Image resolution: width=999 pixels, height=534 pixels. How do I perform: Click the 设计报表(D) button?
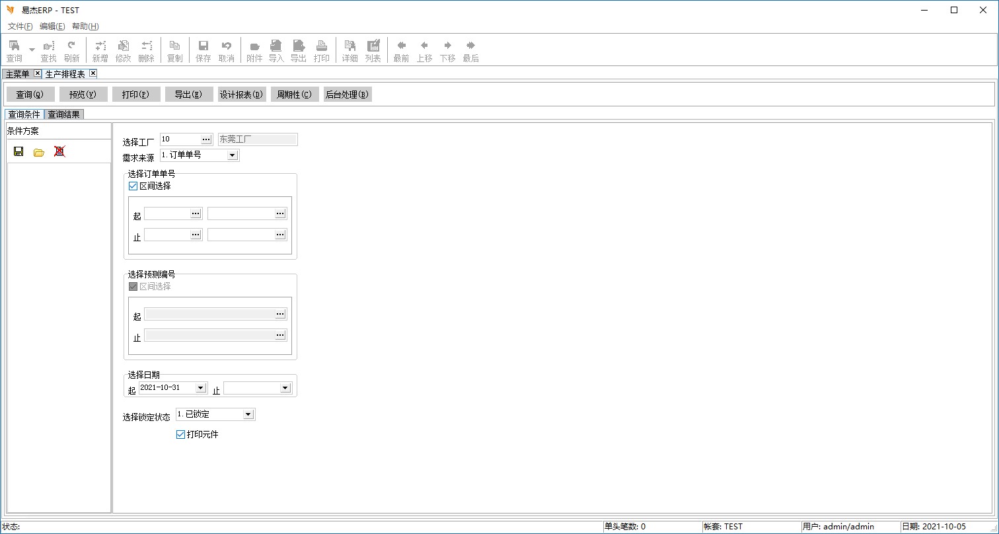tap(242, 95)
